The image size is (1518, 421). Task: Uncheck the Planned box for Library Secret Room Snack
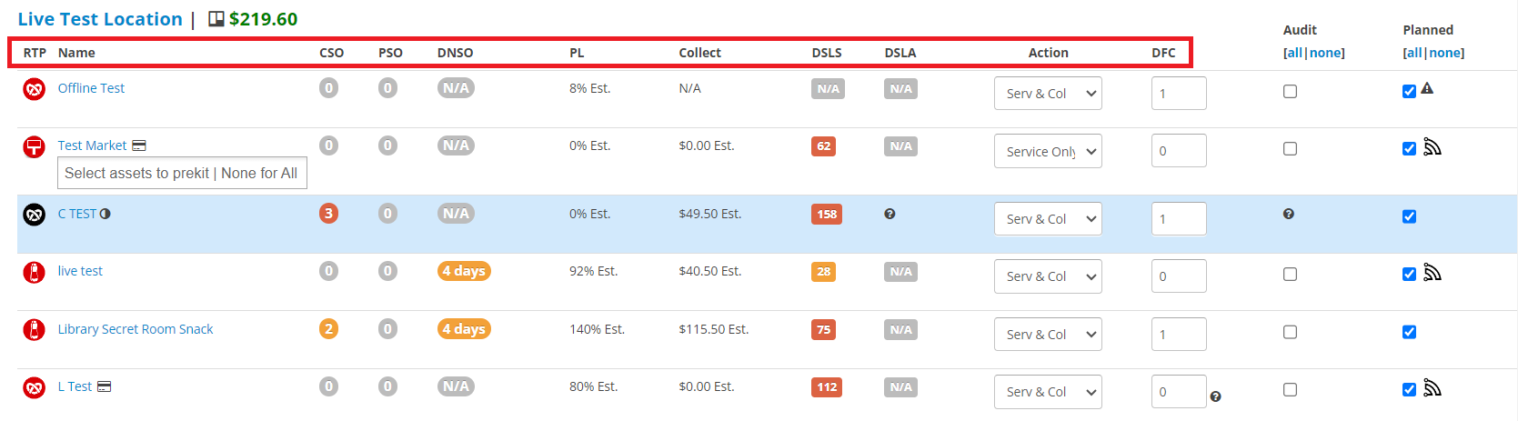pos(1409,332)
